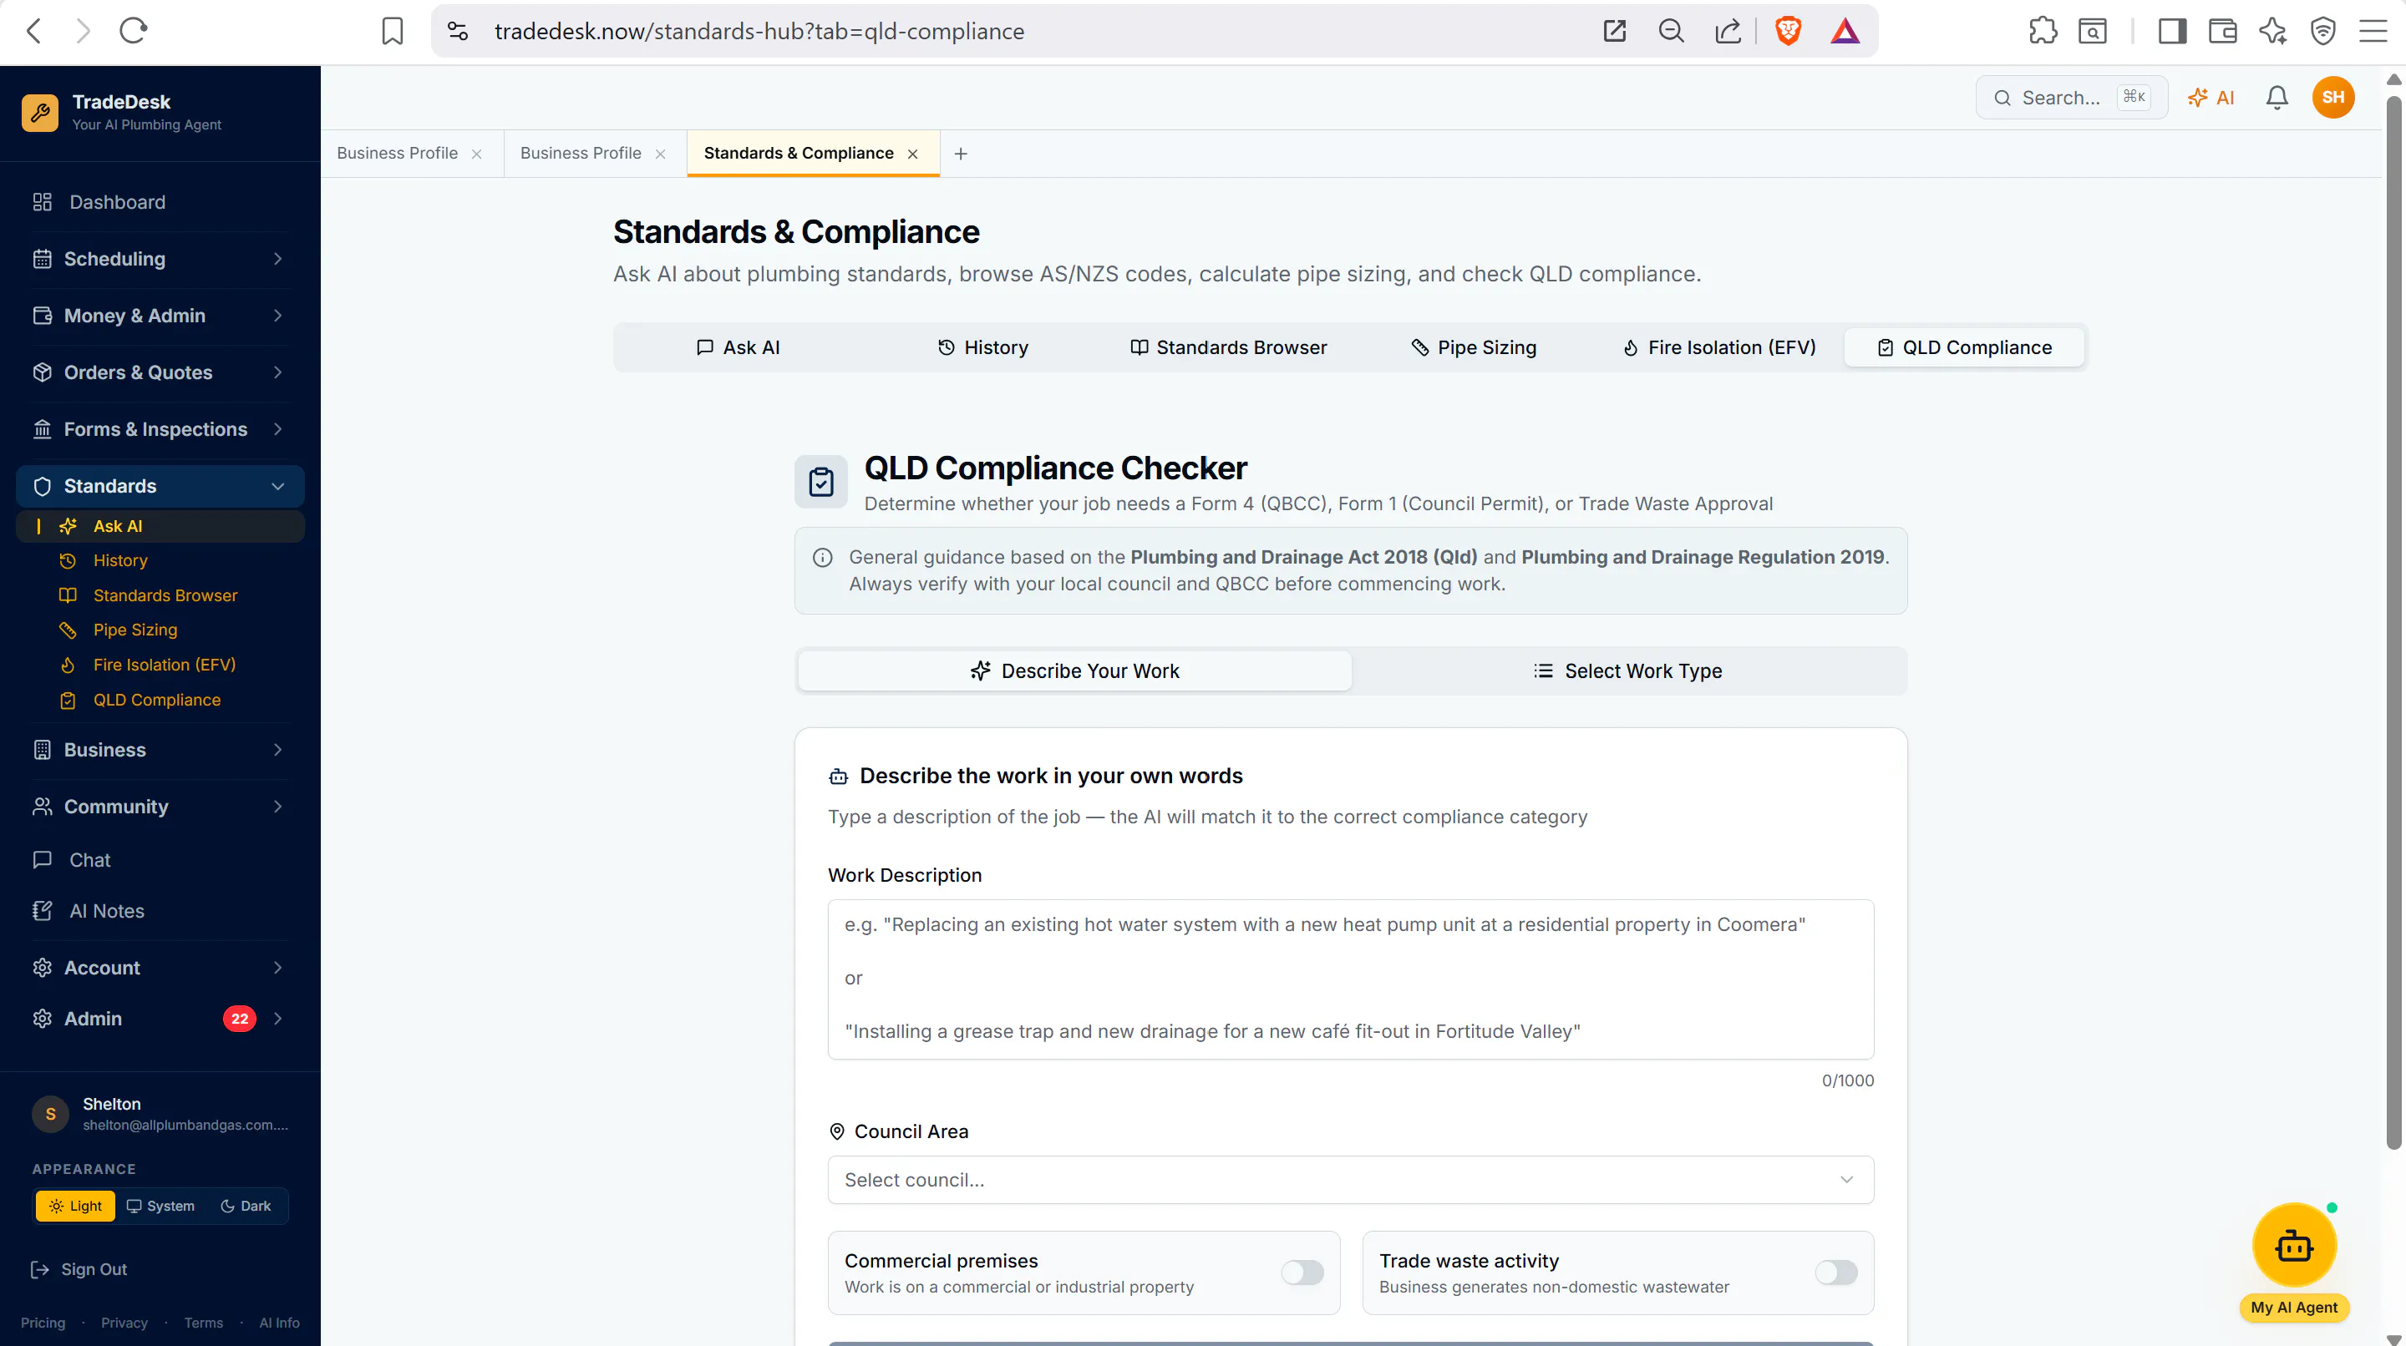Toggle Trade waste activity switch
2406x1346 pixels.
pos(1835,1273)
